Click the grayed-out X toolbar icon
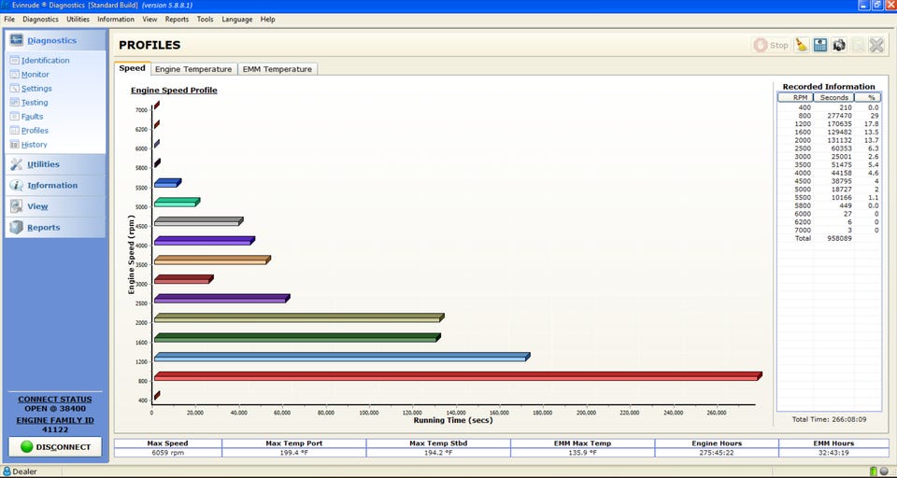The width and height of the screenshot is (897, 478). [x=876, y=45]
